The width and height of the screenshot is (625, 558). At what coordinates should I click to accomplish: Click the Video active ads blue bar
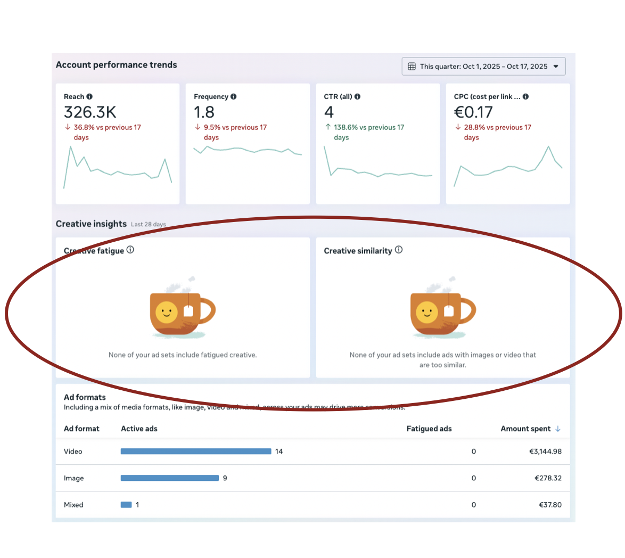pyautogui.click(x=196, y=452)
